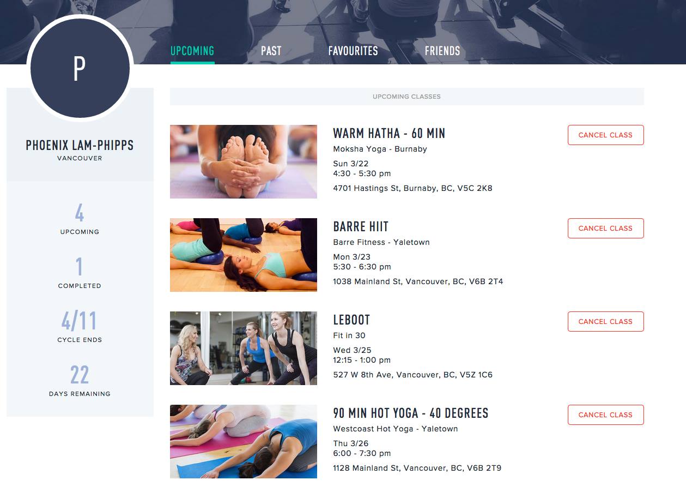The height and width of the screenshot is (486, 686).
Task: Click the LeBoot class title
Action: click(351, 320)
